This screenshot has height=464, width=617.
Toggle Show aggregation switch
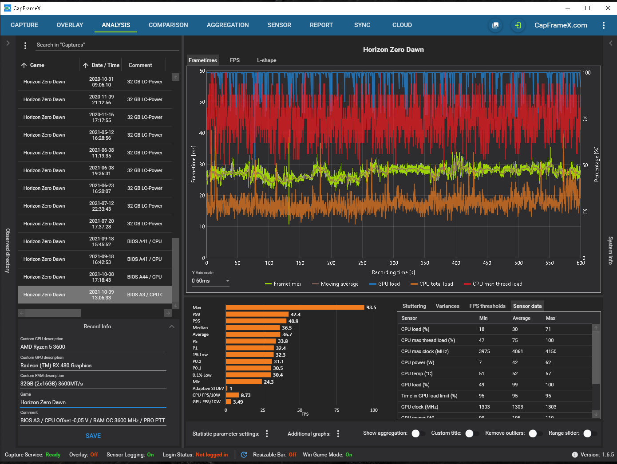click(x=418, y=433)
